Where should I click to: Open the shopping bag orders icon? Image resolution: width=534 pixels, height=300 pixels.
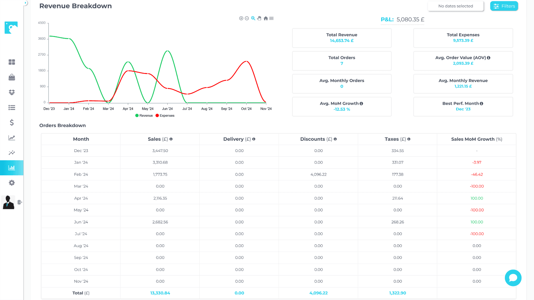(x=12, y=77)
